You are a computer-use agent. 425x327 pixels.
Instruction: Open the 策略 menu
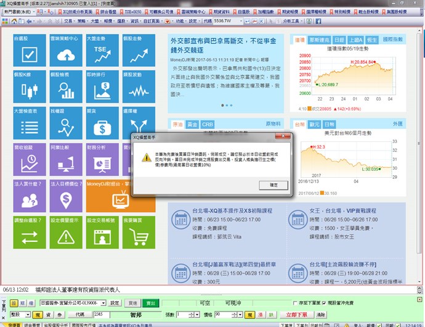[82, 21]
